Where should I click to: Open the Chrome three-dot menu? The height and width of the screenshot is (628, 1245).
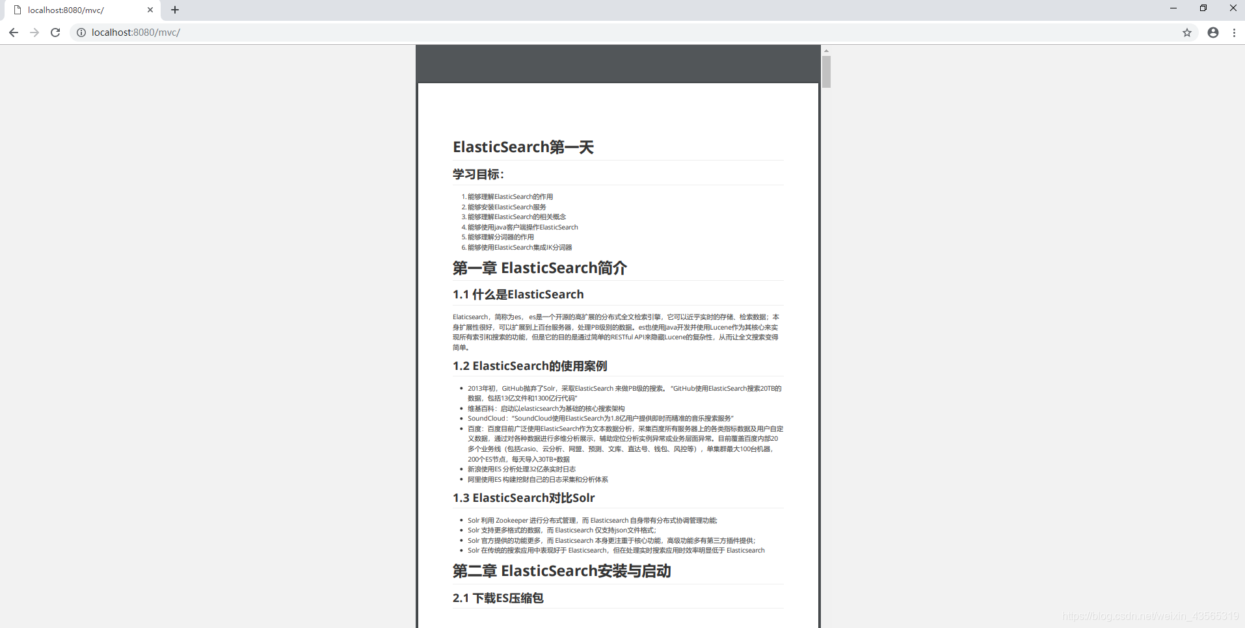(1234, 33)
